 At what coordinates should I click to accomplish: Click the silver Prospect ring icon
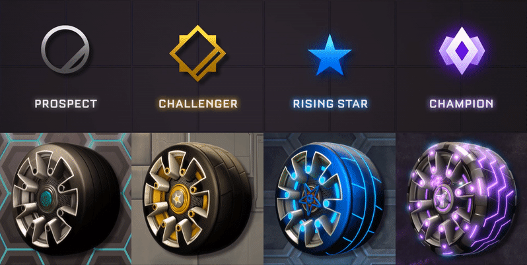point(65,49)
